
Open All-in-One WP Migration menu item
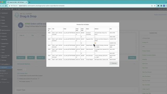click(x=5, y=56)
